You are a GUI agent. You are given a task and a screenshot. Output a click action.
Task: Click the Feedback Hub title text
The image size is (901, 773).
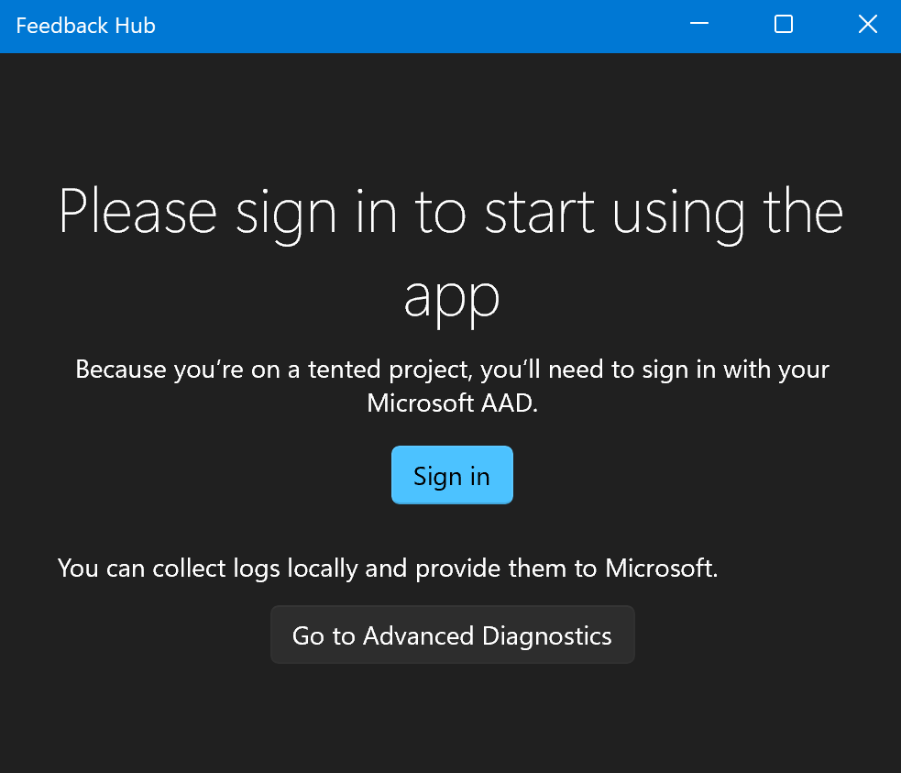tap(85, 26)
